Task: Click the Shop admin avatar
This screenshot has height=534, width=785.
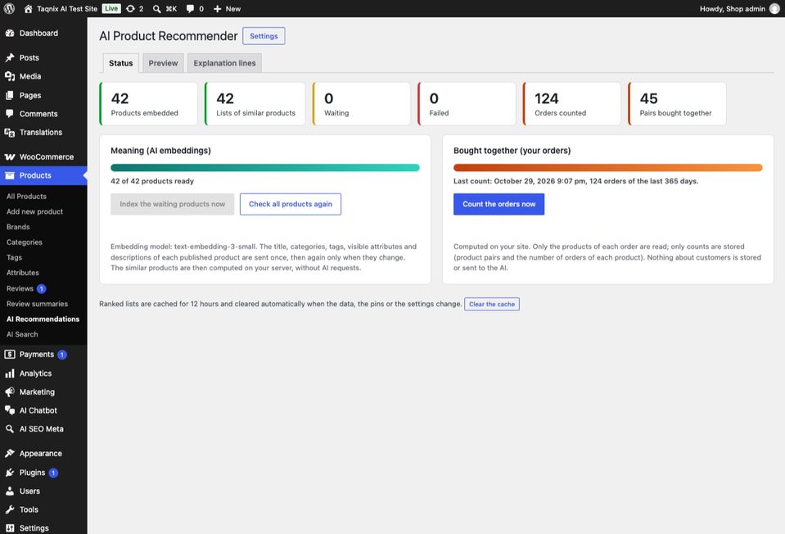Action: (x=774, y=8)
